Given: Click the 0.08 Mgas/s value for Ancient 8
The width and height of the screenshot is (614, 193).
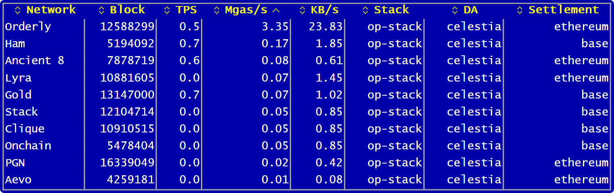Looking at the screenshot, I should point(275,61).
